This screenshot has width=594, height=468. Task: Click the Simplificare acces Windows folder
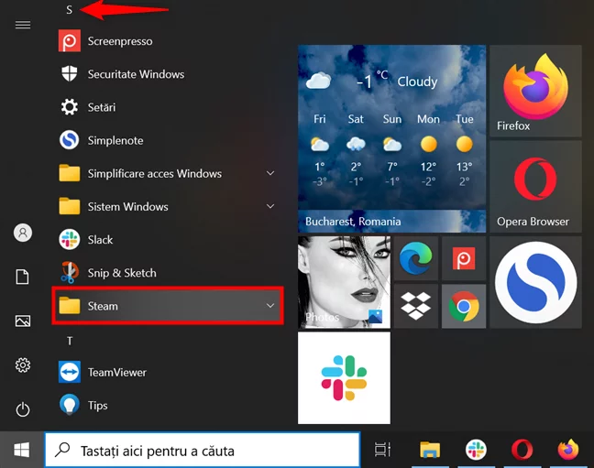click(167, 173)
